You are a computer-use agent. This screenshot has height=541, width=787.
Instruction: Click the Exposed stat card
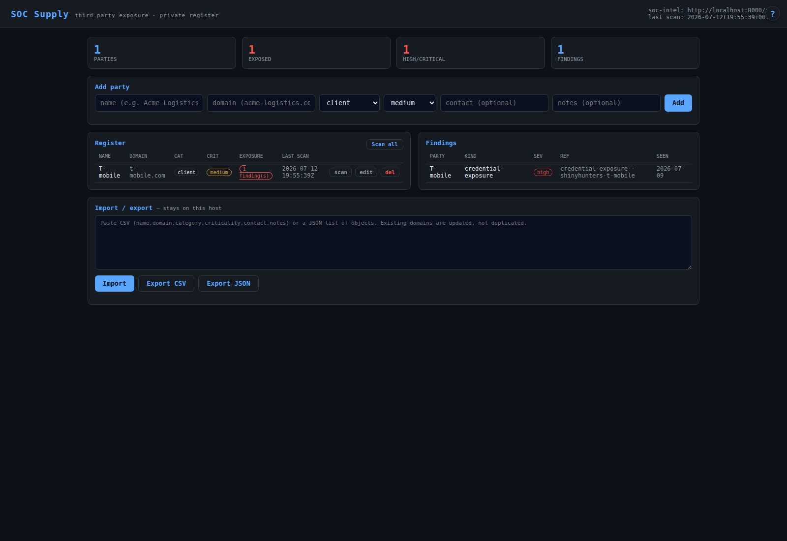click(316, 53)
